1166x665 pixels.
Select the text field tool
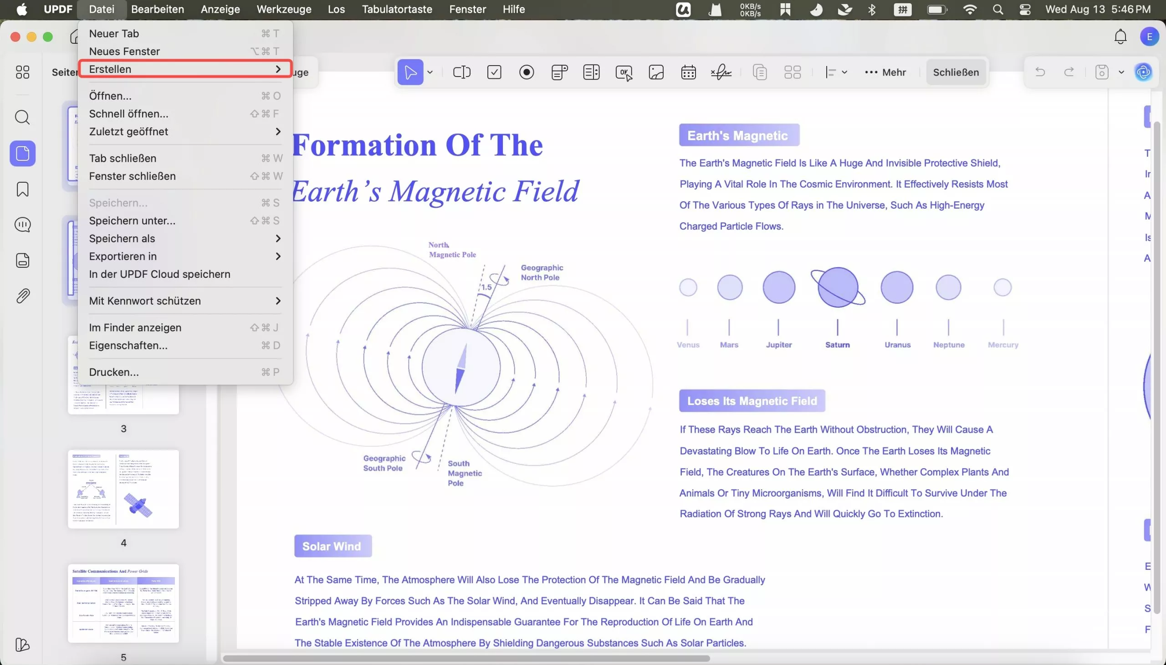pyautogui.click(x=461, y=72)
